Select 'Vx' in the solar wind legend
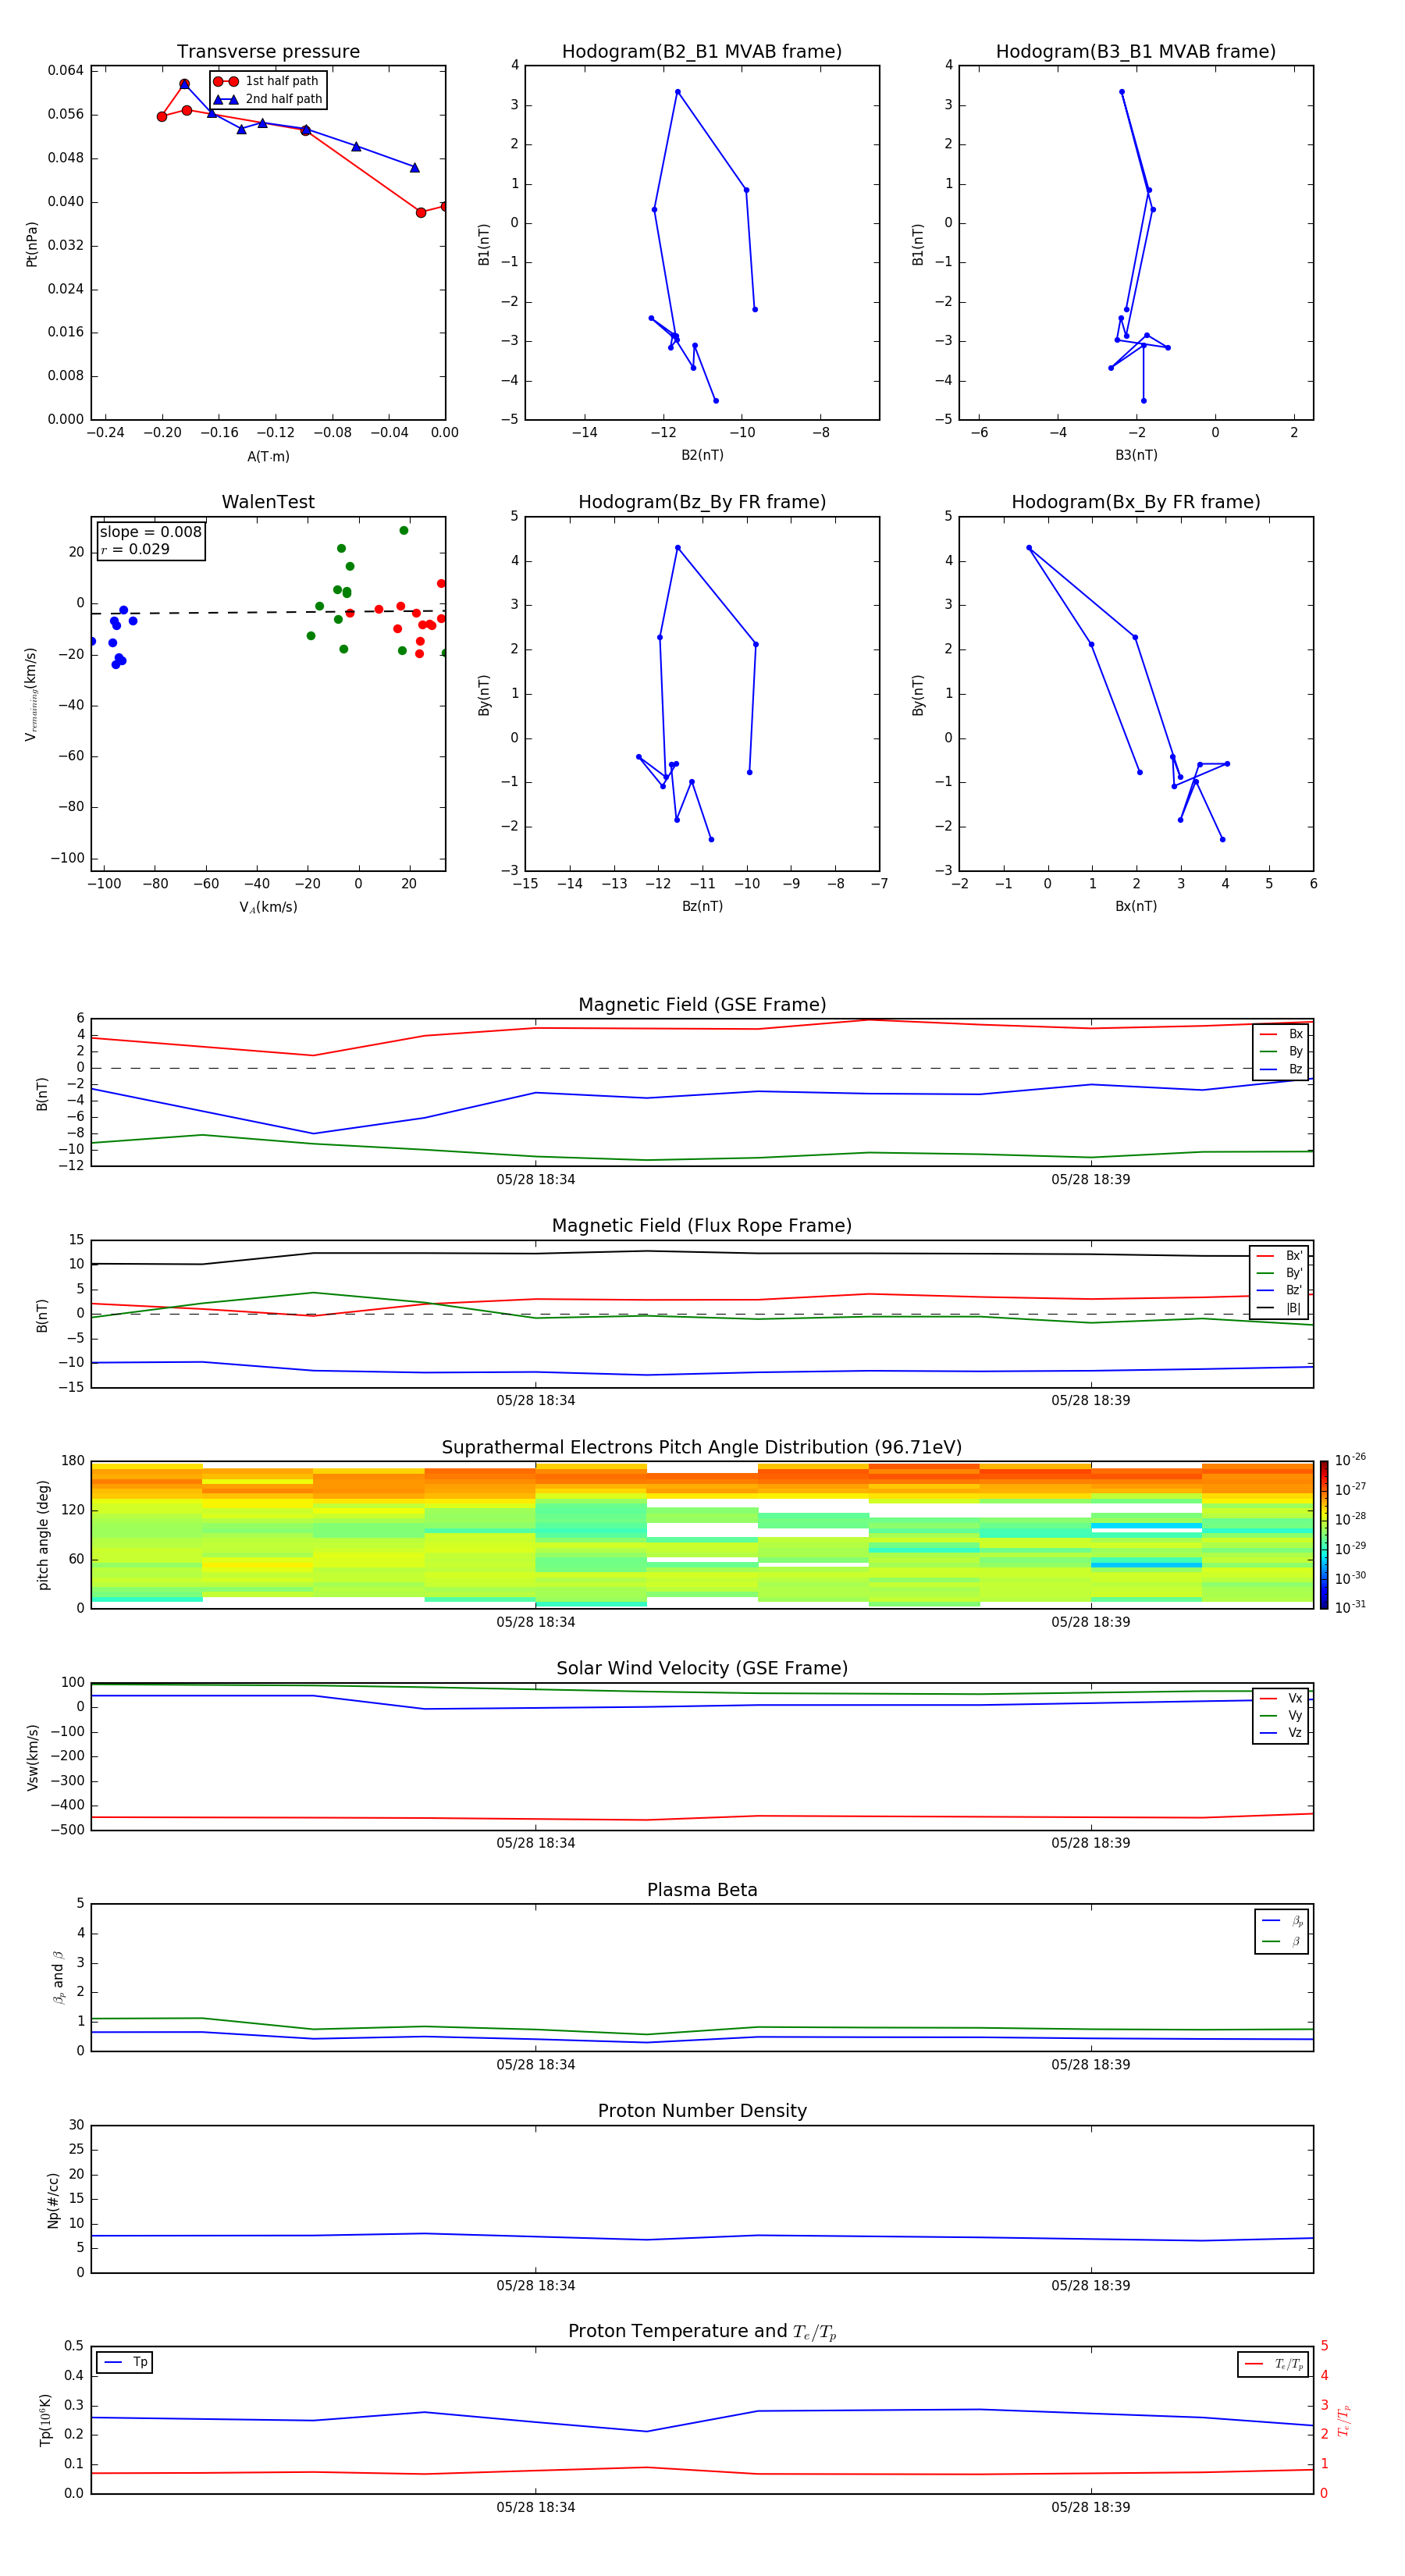This screenshot has width=1405, height=2576. click(1282, 1698)
